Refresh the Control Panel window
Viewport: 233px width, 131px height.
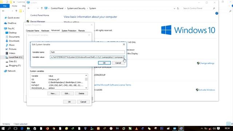[x=178, y=8]
